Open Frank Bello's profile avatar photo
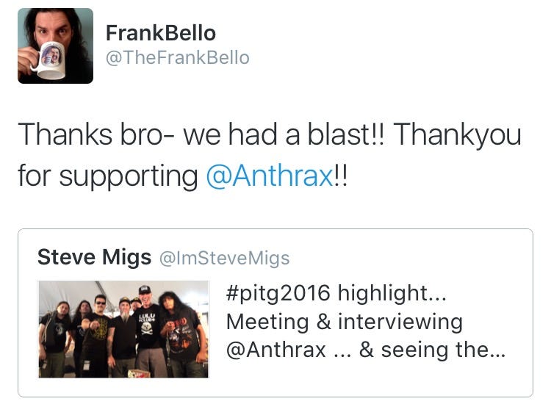This screenshot has width=551, height=404. click(x=56, y=46)
